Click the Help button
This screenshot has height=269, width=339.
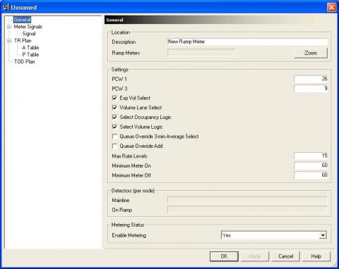click(316, 256)
